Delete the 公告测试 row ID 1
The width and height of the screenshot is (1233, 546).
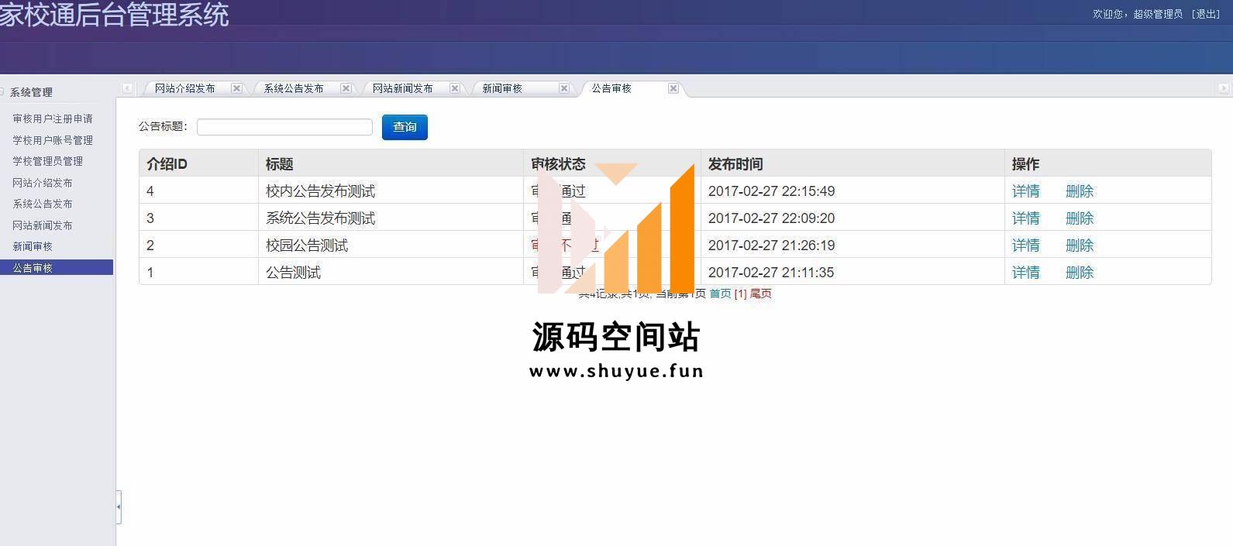pyautogui.click(x=1080, y=273)
